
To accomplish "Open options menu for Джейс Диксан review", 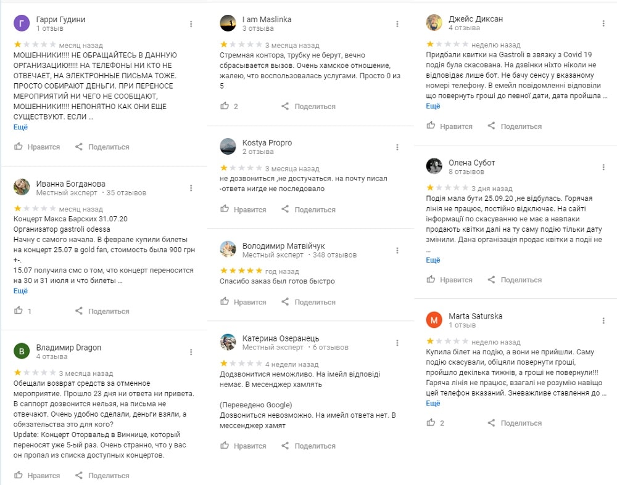I will point(603,23).
